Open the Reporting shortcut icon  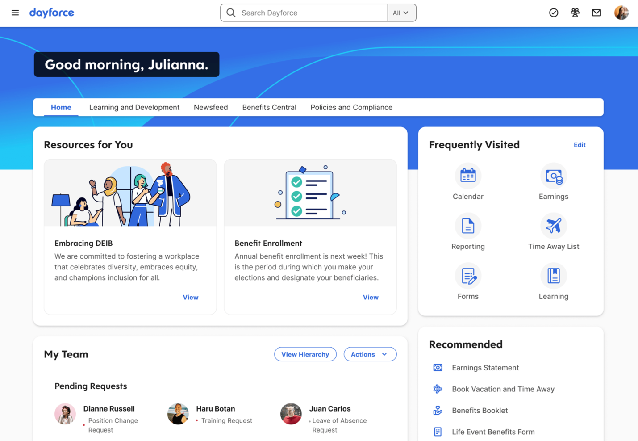(467, 226)
